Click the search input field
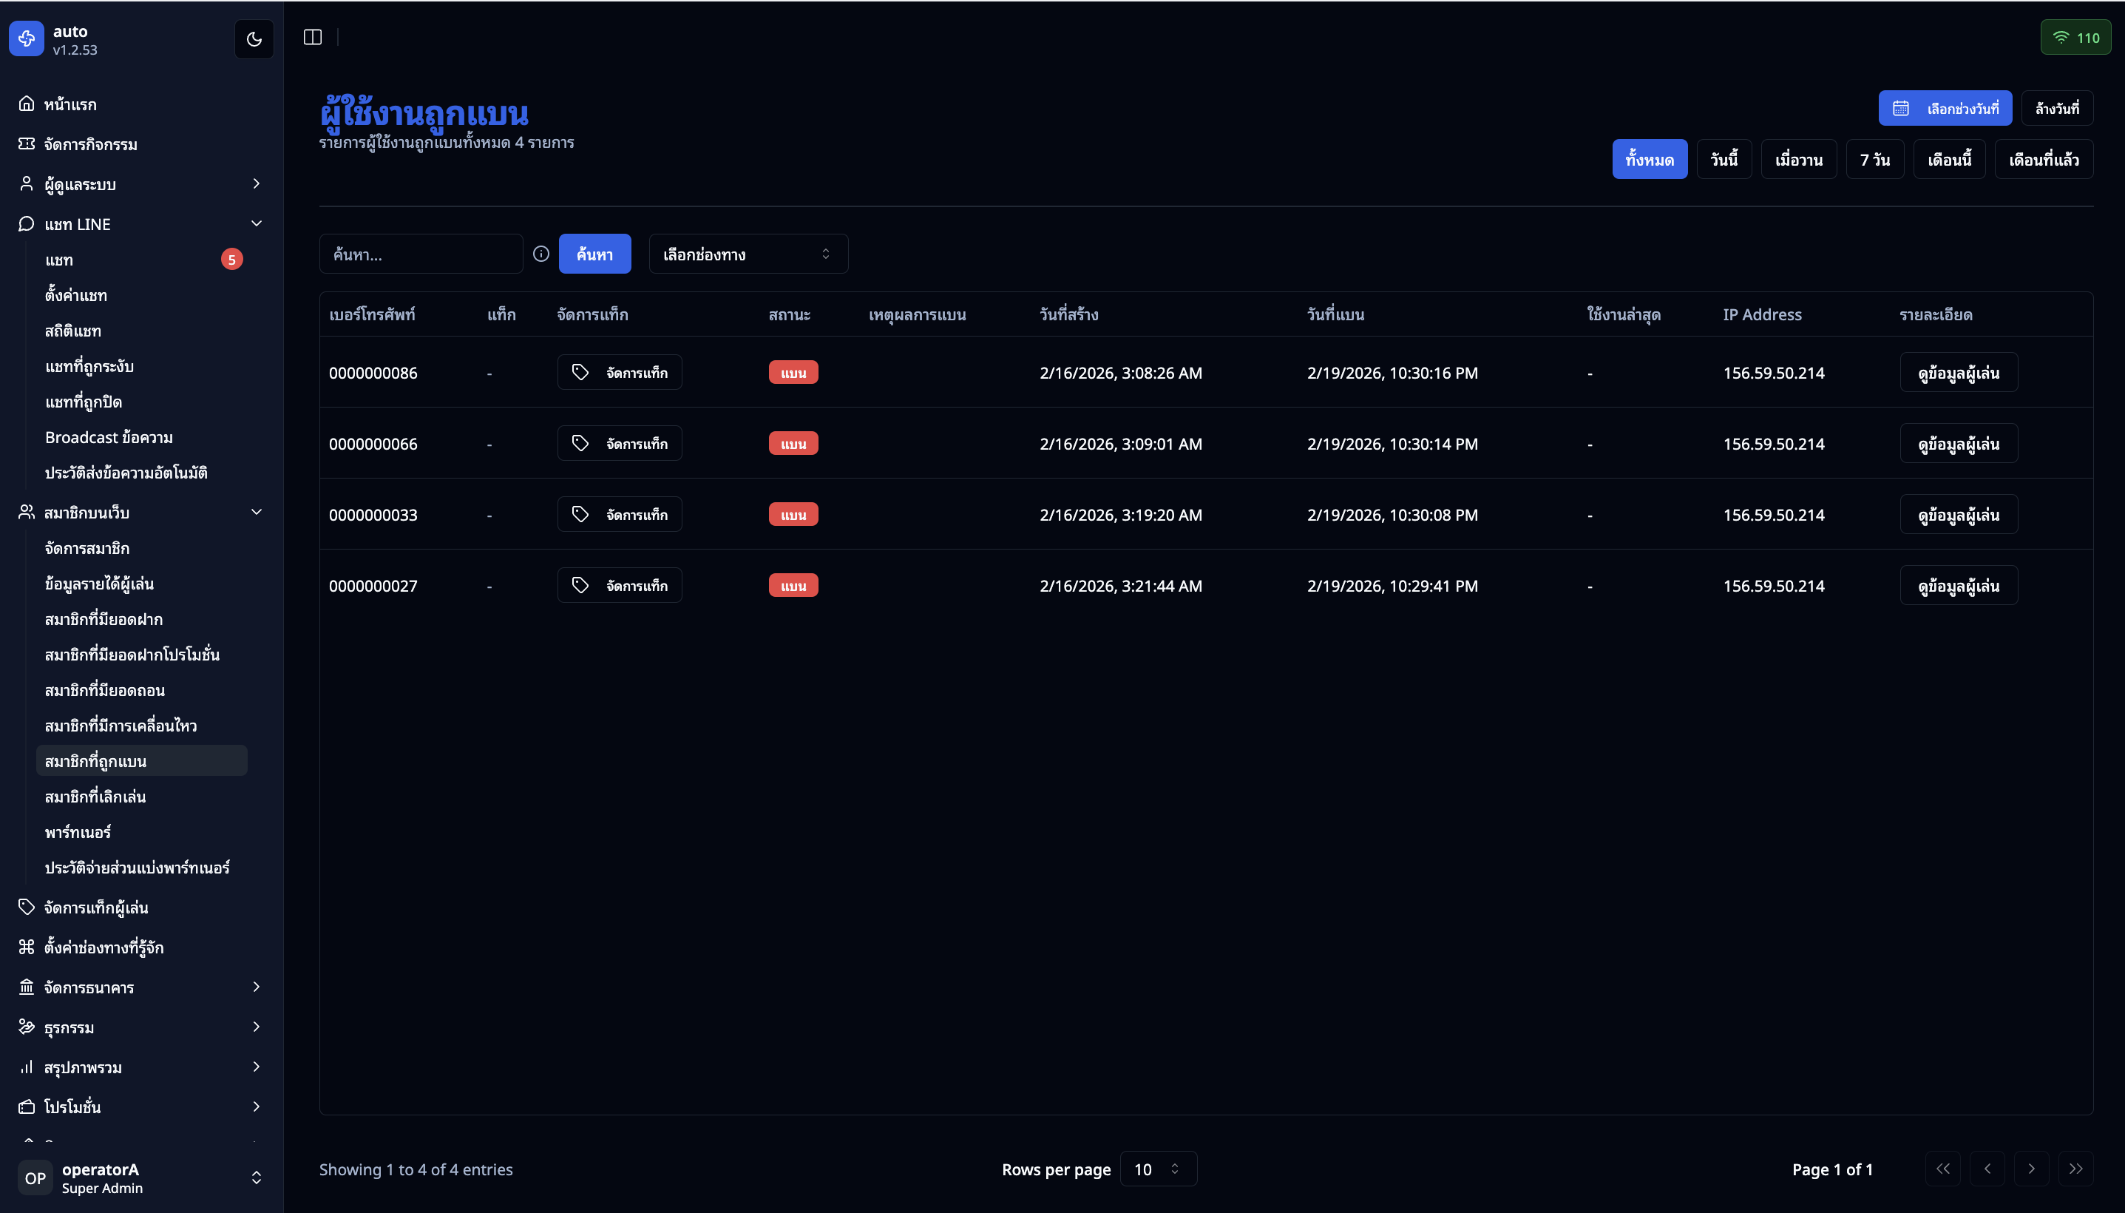 (421, 254)
